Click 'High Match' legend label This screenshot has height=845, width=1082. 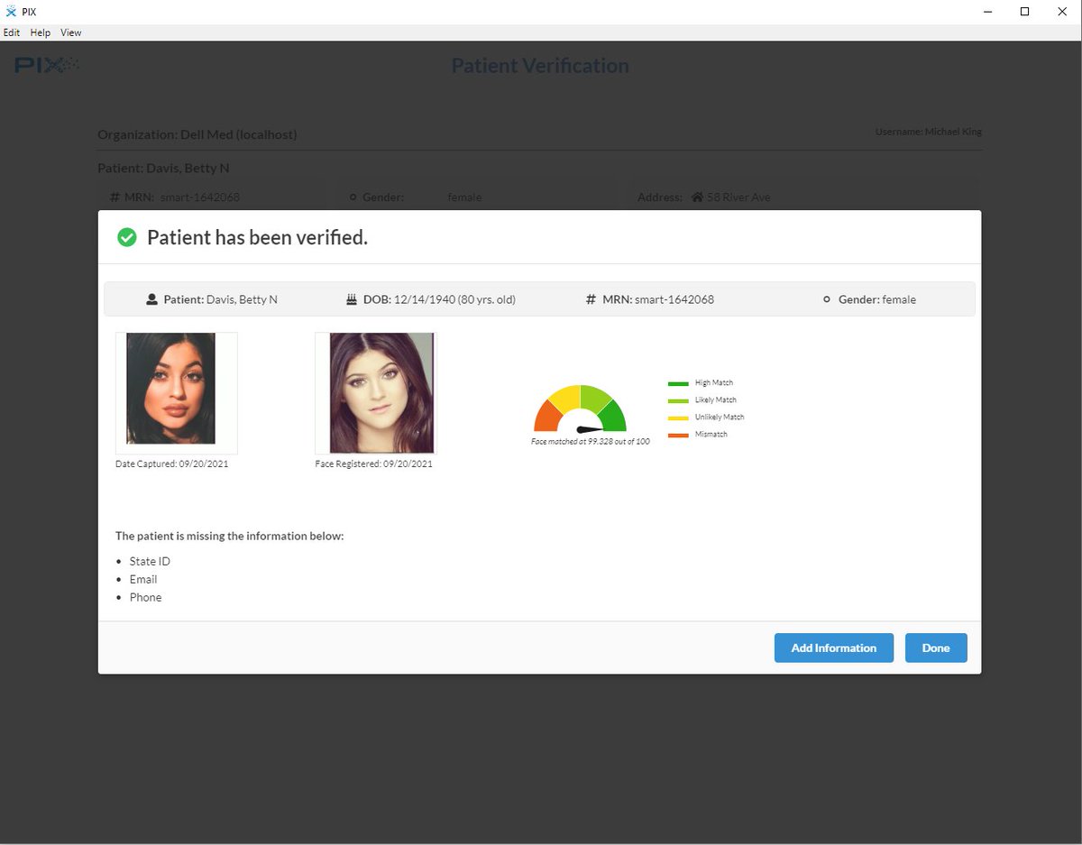click(714, 383)
